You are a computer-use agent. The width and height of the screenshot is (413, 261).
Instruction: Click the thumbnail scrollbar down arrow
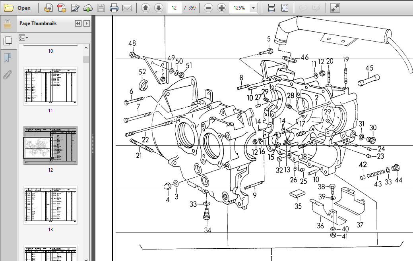(x=86, y=259)
